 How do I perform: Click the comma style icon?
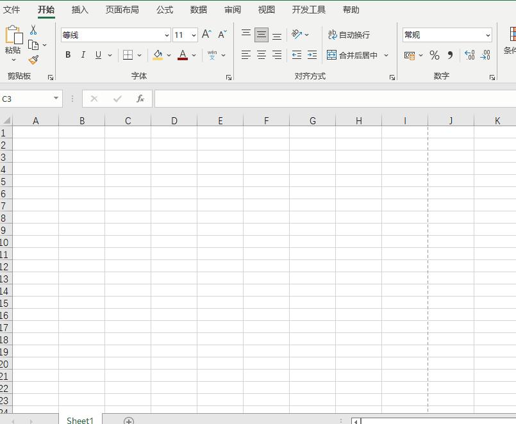point(449,55)
